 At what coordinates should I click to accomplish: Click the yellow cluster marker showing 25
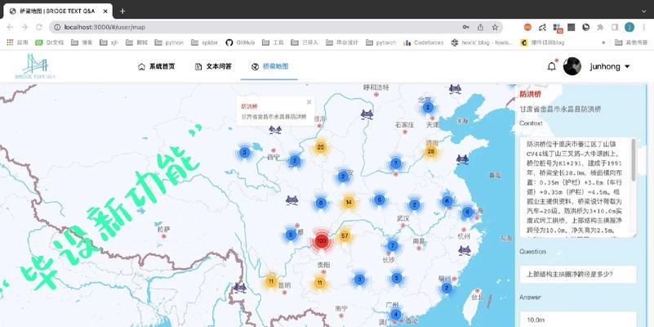pyautogui.click(x=320, y=147)
